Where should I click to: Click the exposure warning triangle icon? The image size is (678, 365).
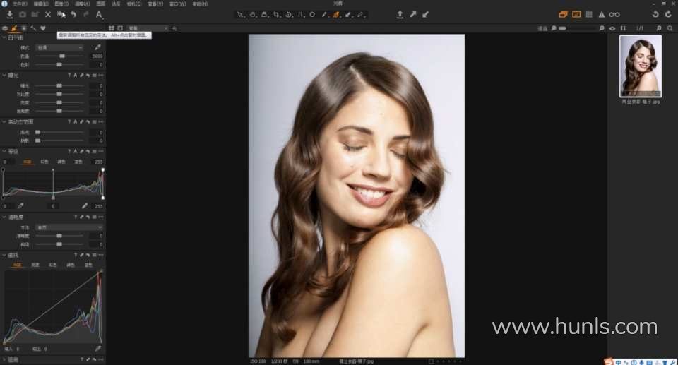[x=601, y=14]
